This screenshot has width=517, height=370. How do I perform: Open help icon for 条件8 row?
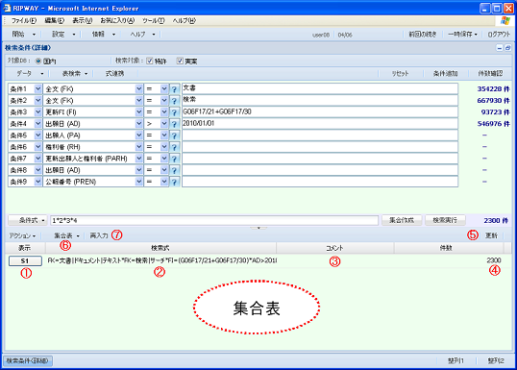click(x=175, y=170)
